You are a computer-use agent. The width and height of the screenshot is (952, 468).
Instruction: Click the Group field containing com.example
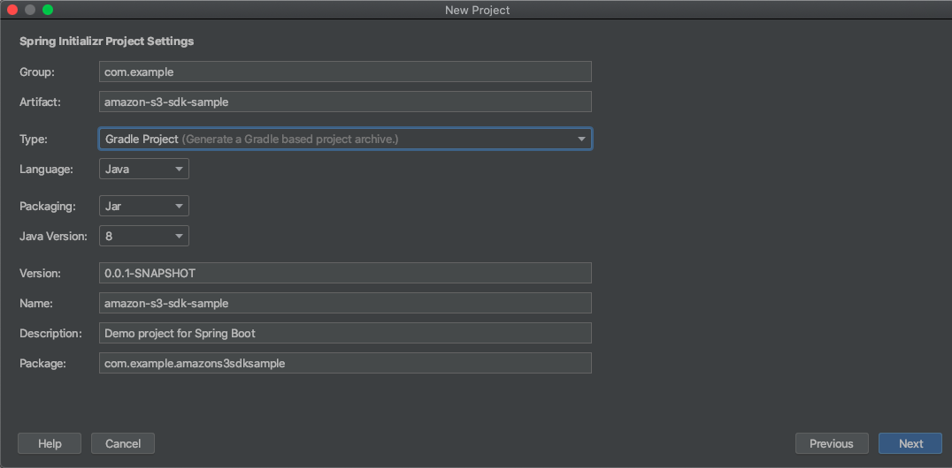(x=345, y=72)
